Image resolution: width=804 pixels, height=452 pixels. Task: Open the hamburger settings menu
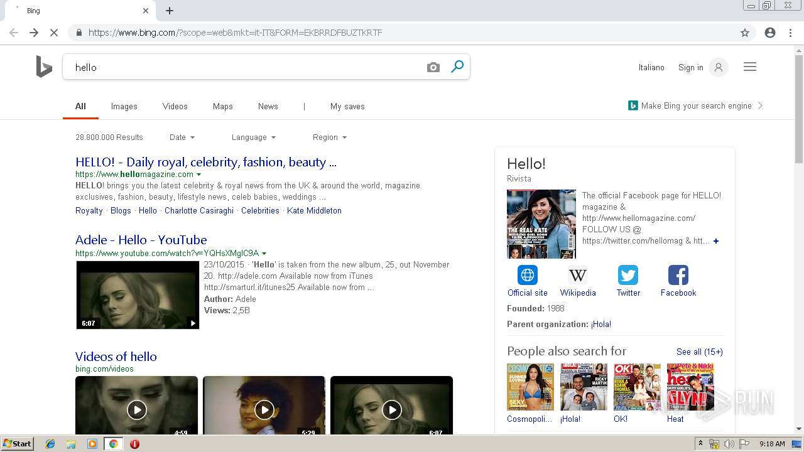(750, 67)
